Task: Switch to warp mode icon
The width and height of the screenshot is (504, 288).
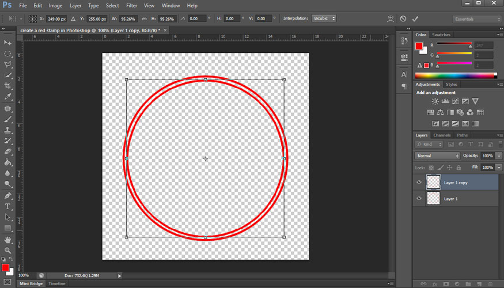Action: pyautogui.click(x=391, y=18)
